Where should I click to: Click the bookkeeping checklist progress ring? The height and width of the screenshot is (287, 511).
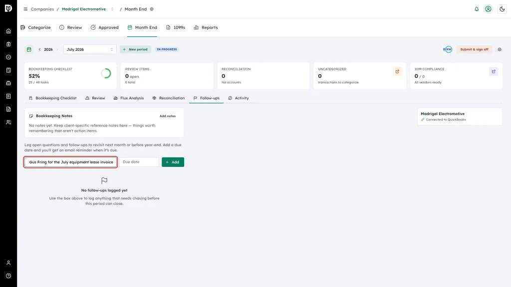(106, 74)
